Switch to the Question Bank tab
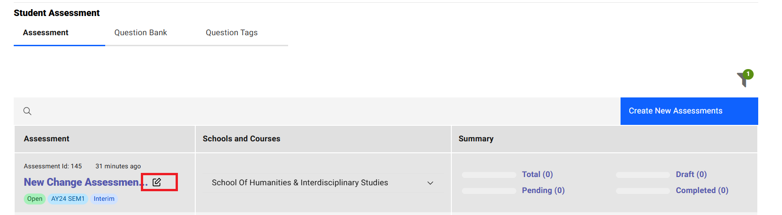The height and width of the screenshot is (215, 782). click(140, 32)
